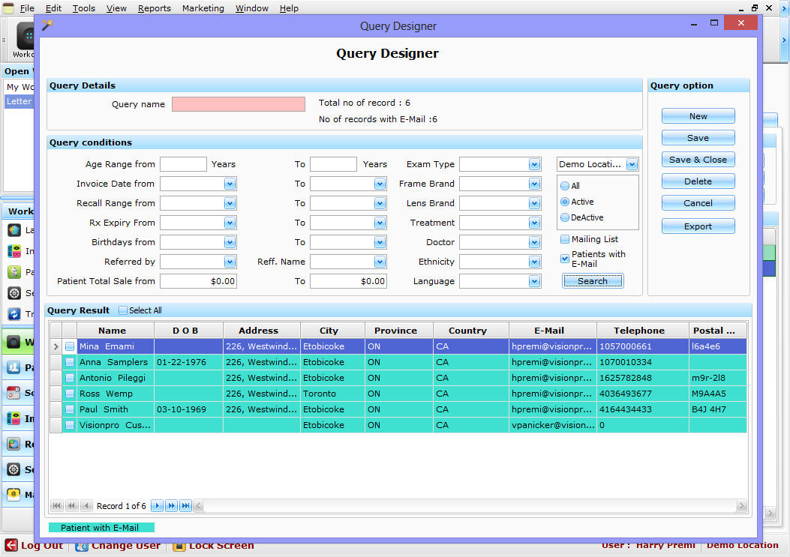Open the Reff. Name dropdown
Viewport: 790px width, 557px height.
pyautogui.click(x=380, y=262)
